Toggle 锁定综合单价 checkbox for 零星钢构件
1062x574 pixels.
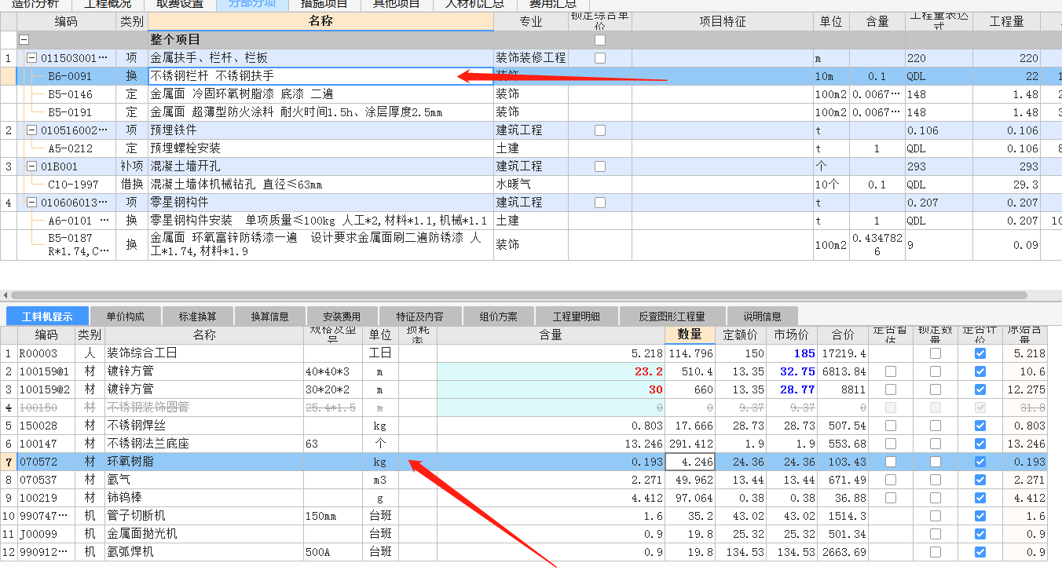click(600, 203)
